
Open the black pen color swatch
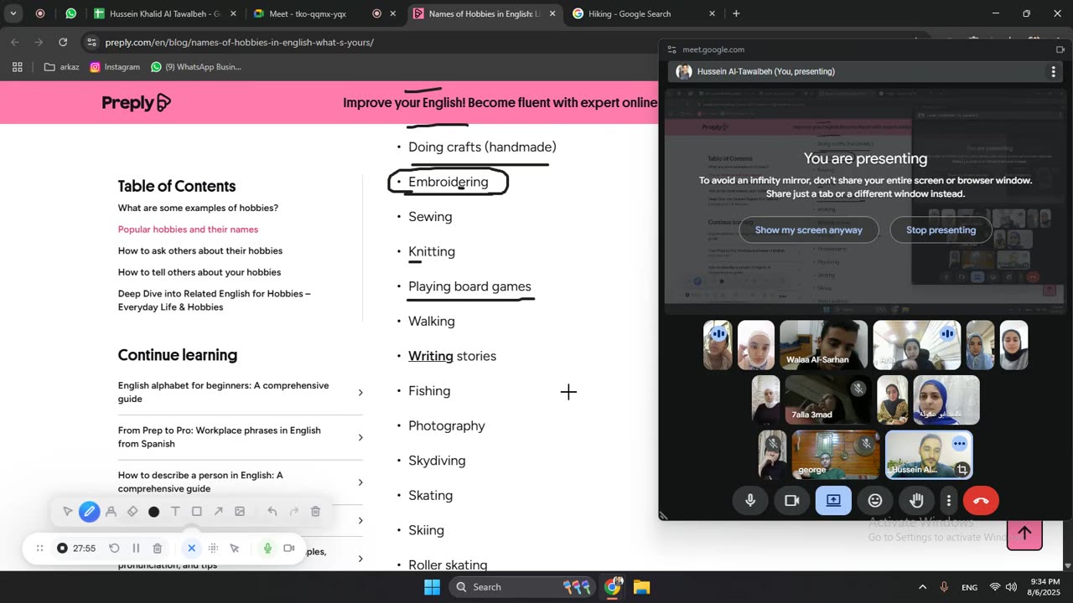coord(153,512)
